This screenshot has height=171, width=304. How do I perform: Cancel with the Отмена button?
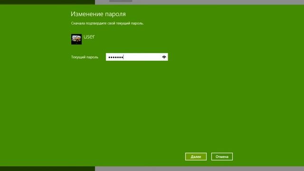[222, 157]
